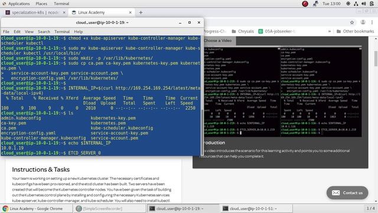This screenshot has height=213, width=378.
Task: Close the specialization-k8s browser tab
Action: point(64,12)
